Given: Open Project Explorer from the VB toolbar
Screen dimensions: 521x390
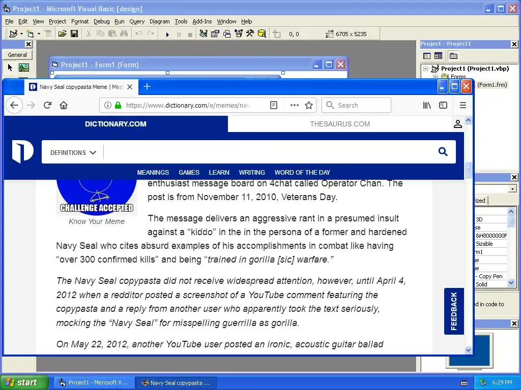Looking at the screenshot, I should point(204,34).
